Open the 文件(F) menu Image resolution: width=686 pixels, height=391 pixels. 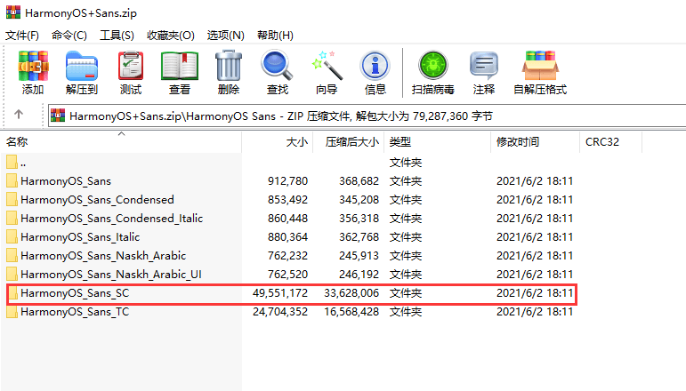22,35
